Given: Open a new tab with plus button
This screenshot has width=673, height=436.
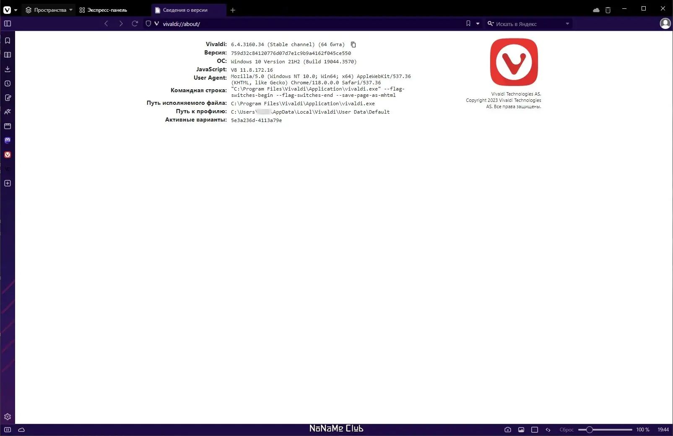Looking at the screenshot, I should [233, 10].
